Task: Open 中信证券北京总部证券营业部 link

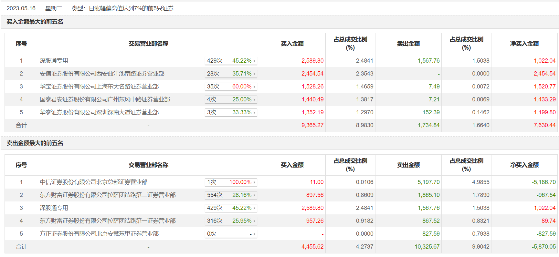Action: pos(93,182)
